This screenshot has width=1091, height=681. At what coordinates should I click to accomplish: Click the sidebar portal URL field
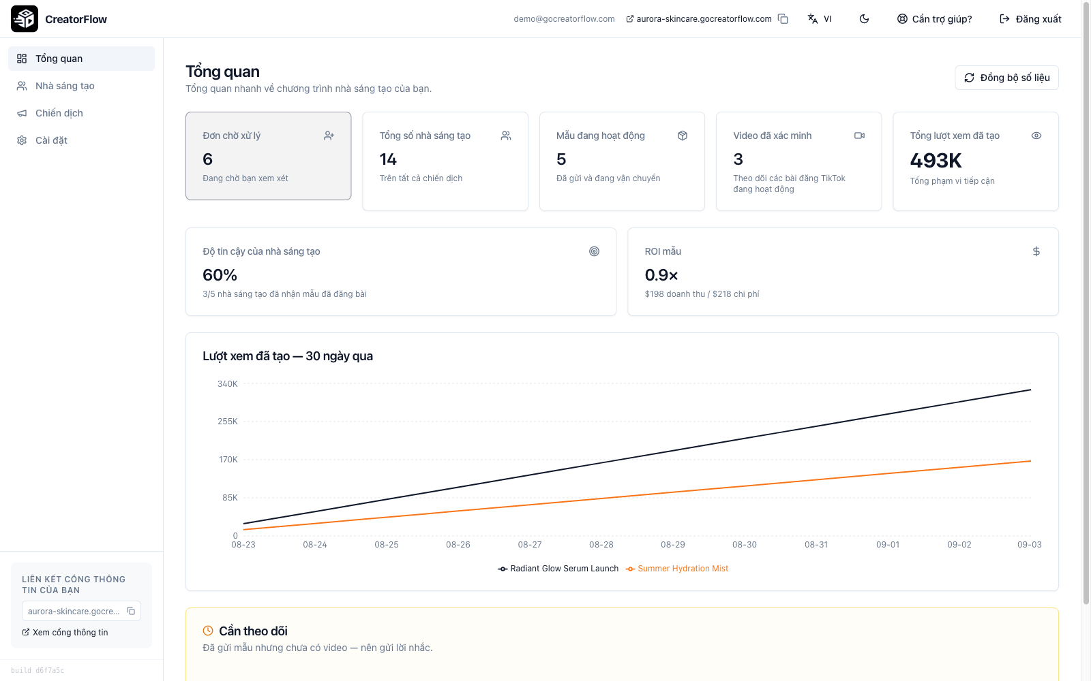(x=81, y=611)
